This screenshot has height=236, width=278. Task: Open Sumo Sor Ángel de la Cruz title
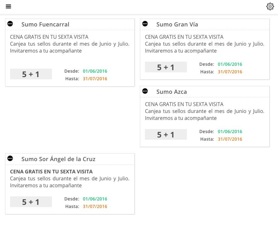58,159
